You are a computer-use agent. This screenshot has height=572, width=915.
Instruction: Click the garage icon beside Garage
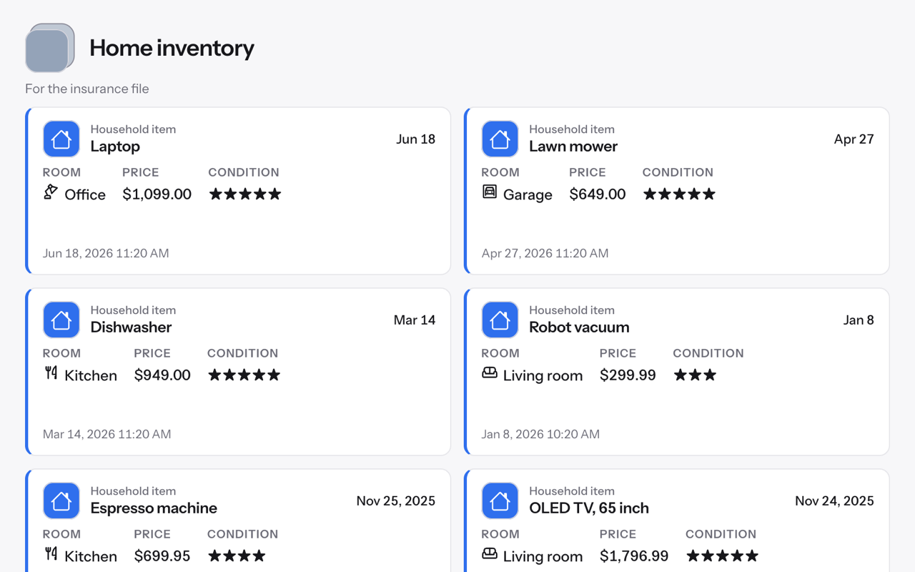[x=490, y=192]
